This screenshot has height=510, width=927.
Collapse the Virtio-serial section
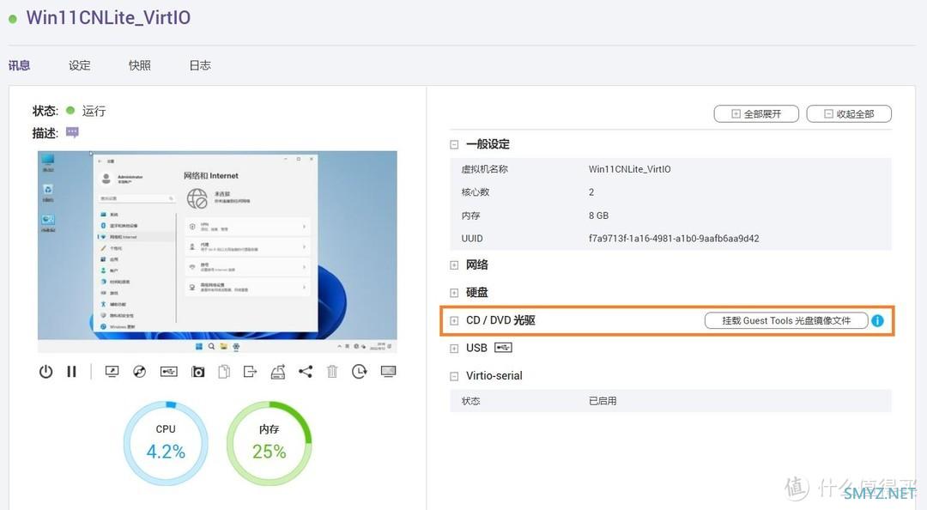tap(454, 376)
